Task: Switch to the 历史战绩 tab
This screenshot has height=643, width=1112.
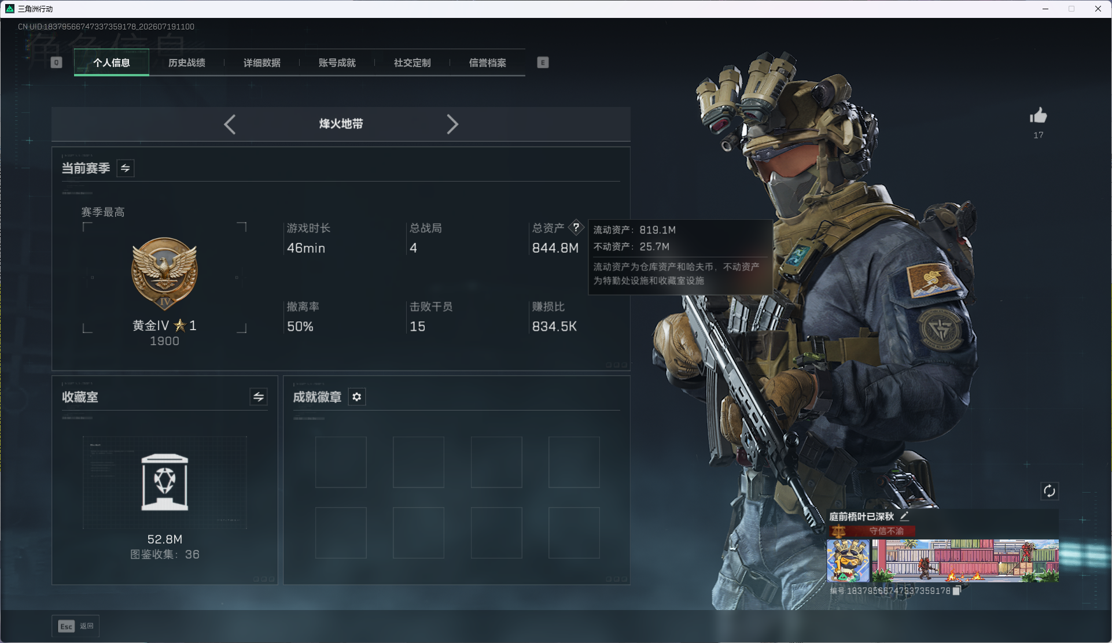Action: click(x=187, y=62)
